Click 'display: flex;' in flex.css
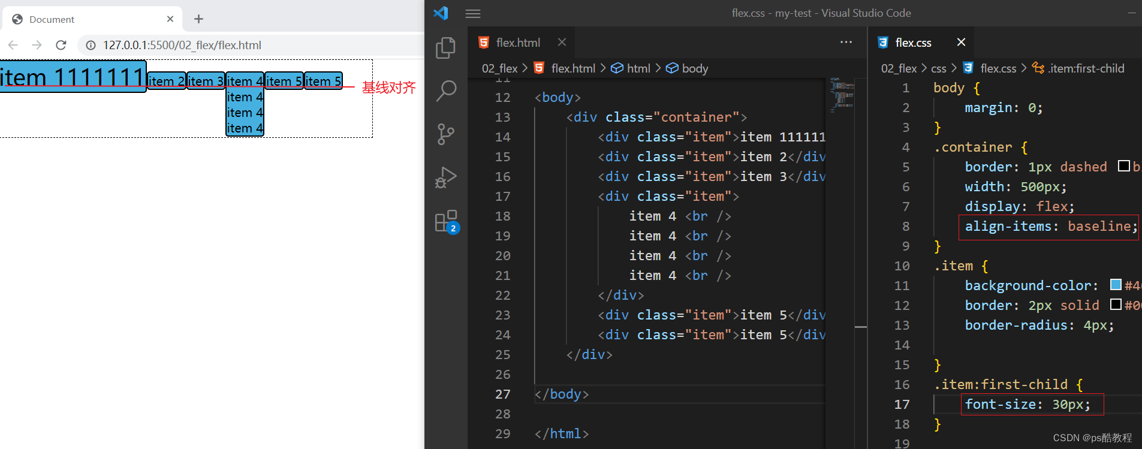 (1019, 206)
